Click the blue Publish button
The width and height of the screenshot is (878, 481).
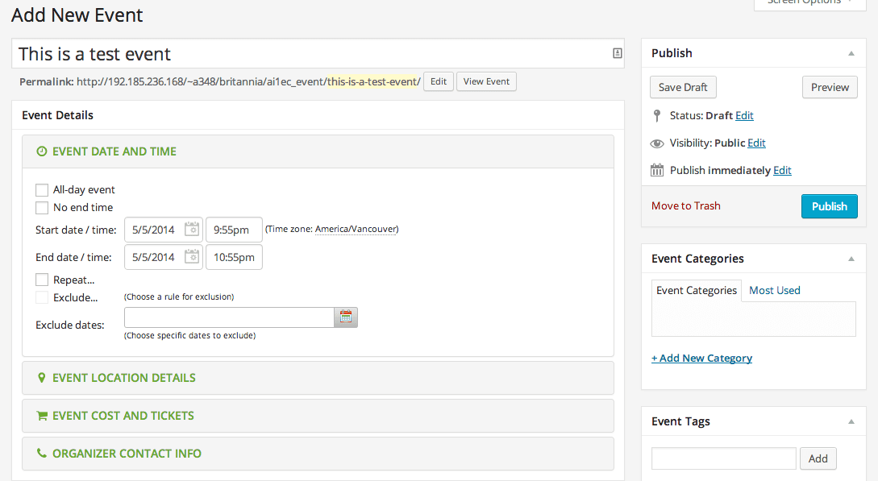(x=830, y=206)
